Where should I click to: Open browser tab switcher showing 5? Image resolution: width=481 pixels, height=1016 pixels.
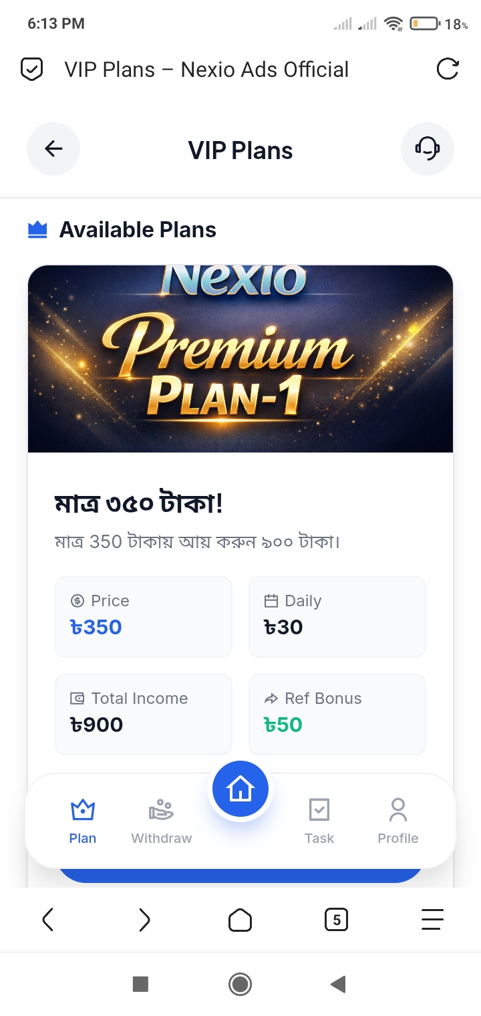click(x=336, y=920)
